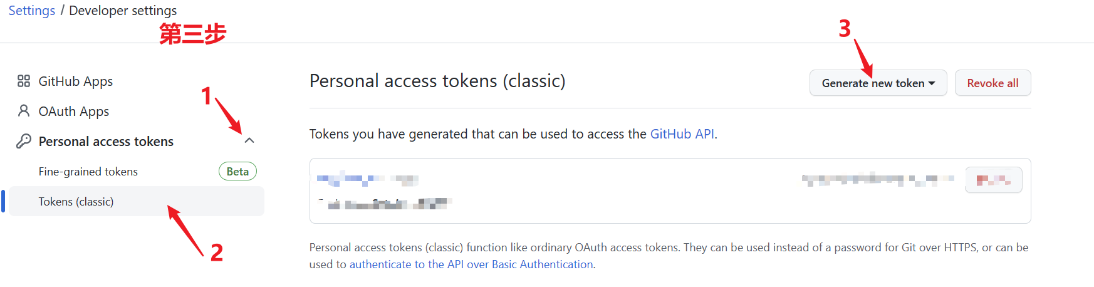Image resolution: width=1094 pixels, height=287 pixels.
Task: Open the GitHub API link
Action: pyautogui.click(x=682, y=134)
